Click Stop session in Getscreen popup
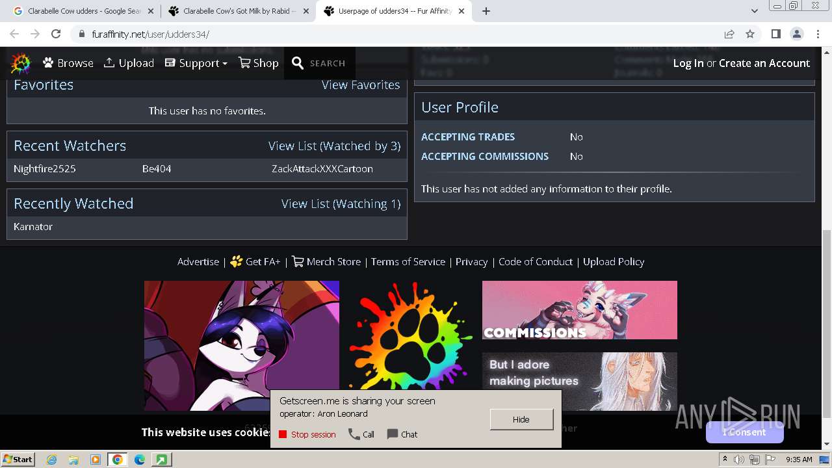Screen dimensions: 832x468 click(x=307, y=434)
